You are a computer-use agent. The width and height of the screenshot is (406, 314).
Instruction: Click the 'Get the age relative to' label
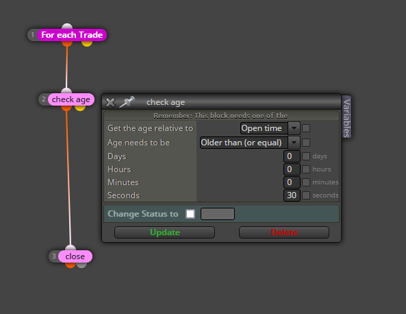click(151, 128)
